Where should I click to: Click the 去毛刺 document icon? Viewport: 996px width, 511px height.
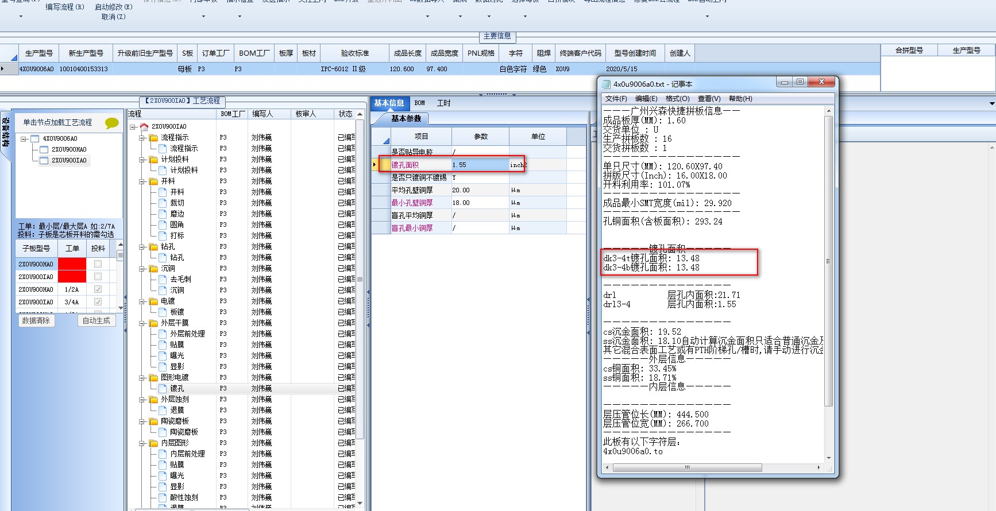tap(163, 279)
